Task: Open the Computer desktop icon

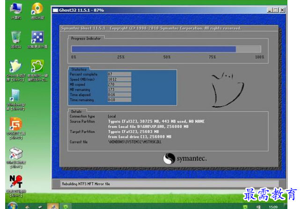Action: (16, 11)
